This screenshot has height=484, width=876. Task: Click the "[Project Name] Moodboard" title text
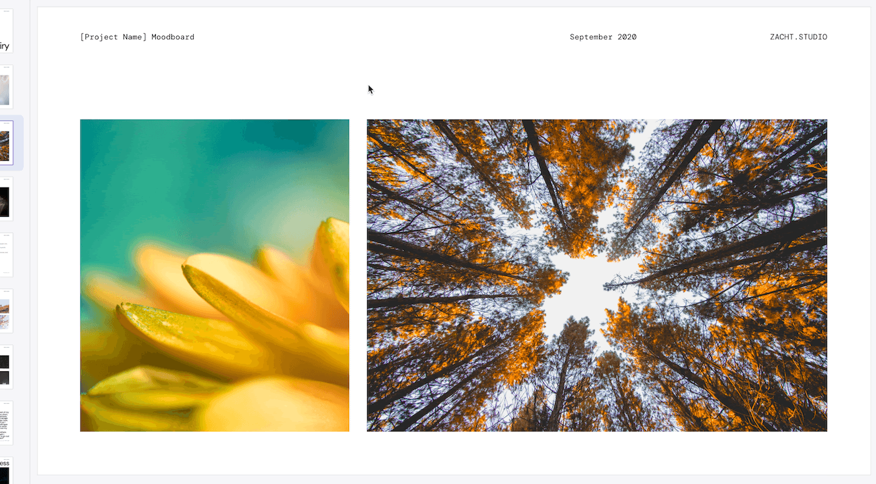137,37
